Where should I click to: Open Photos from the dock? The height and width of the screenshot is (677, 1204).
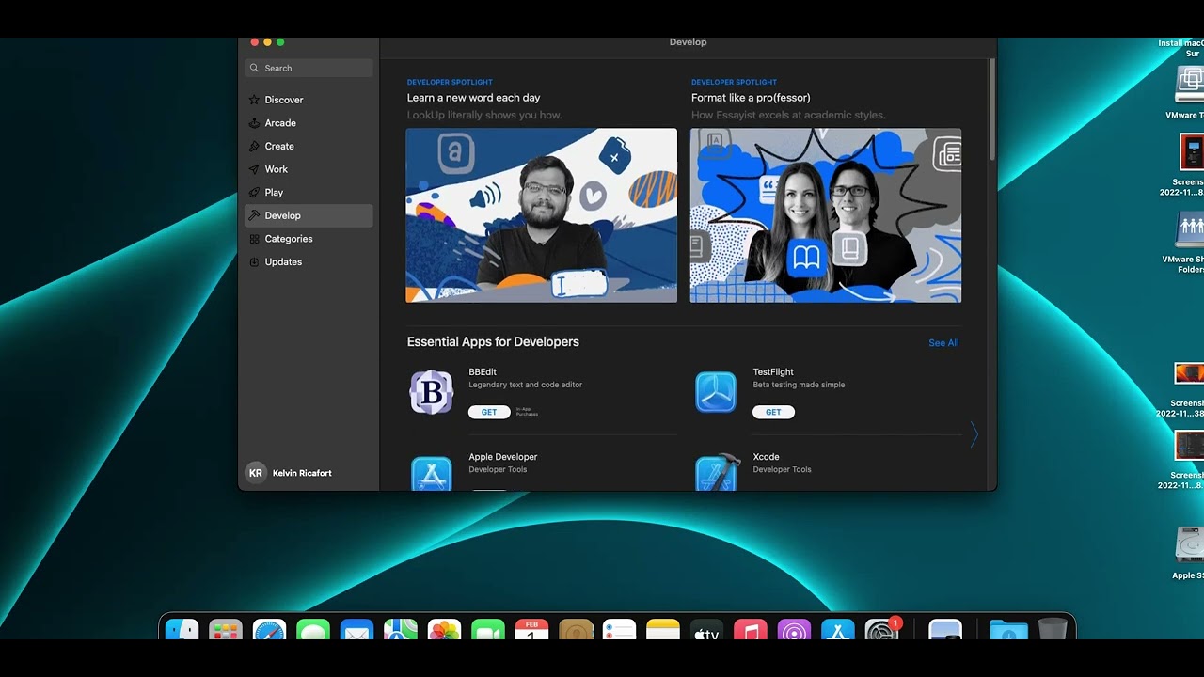pos(444,630)
